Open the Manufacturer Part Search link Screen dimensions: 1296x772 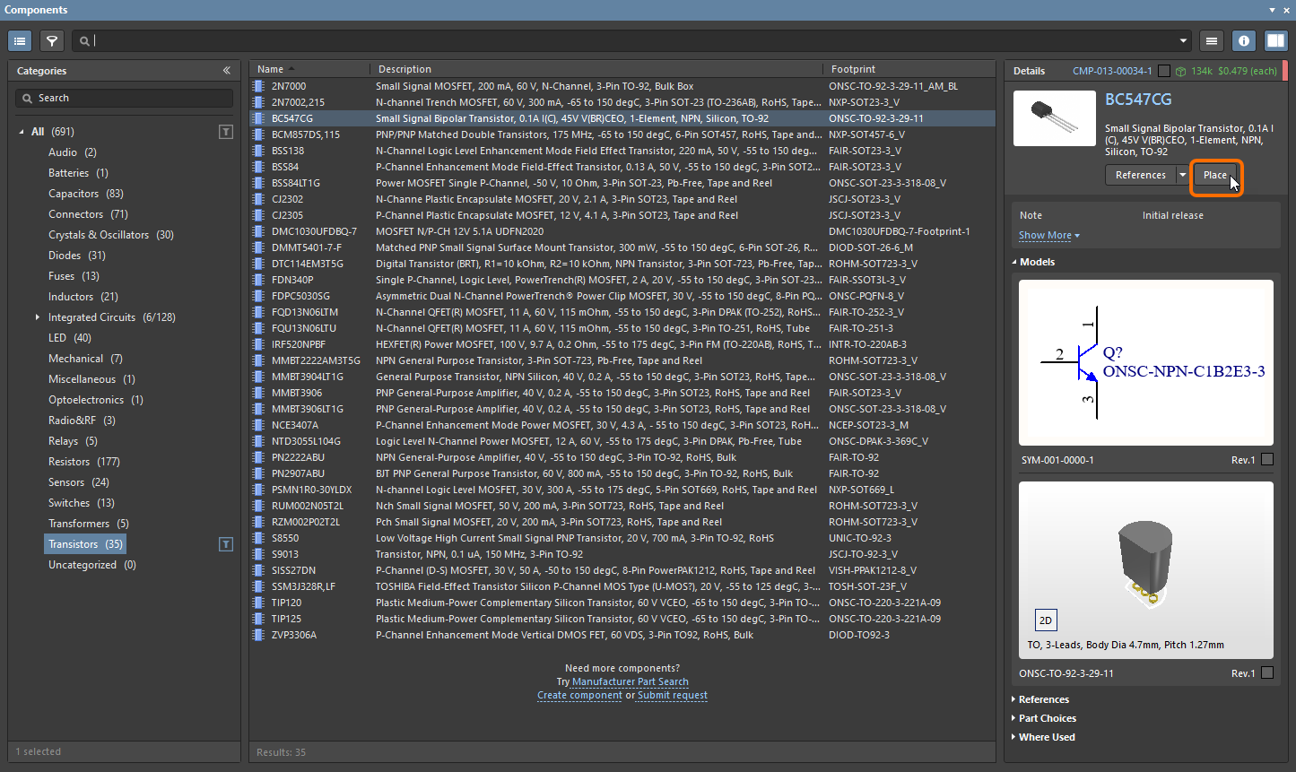tap(630, 681)
